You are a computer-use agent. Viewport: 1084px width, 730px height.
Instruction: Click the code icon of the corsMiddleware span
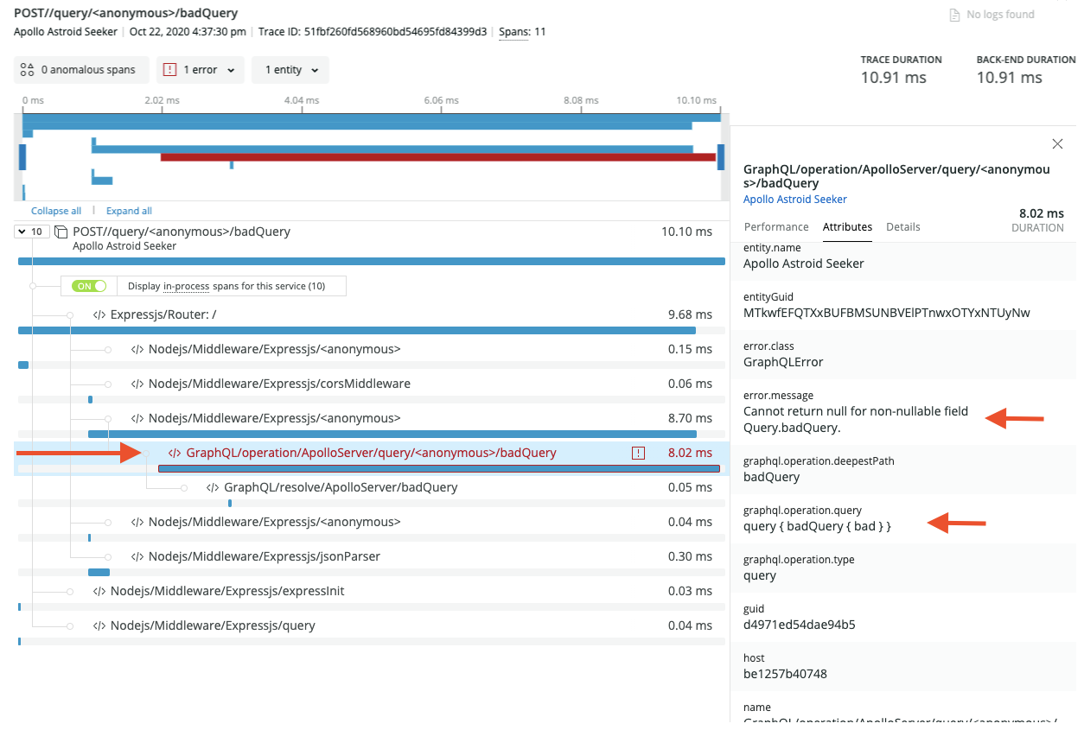coord(137,384)
